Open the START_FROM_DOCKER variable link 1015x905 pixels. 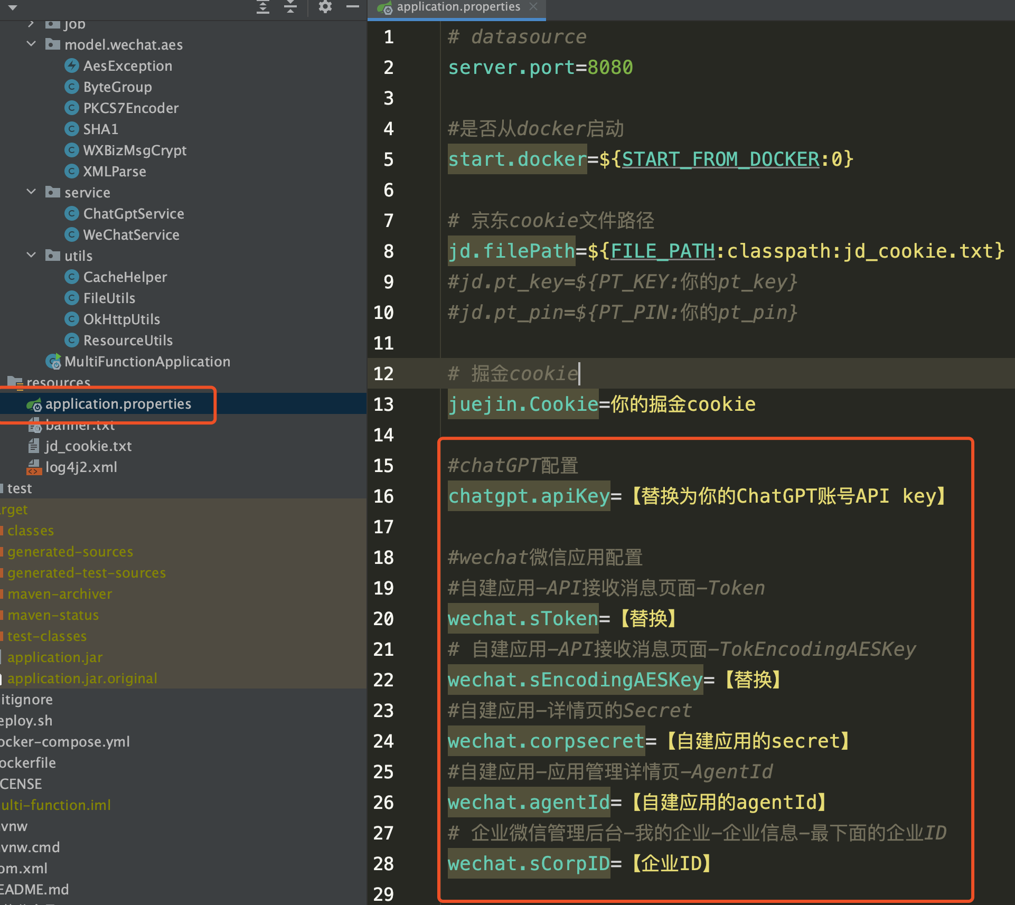[720, 159]
